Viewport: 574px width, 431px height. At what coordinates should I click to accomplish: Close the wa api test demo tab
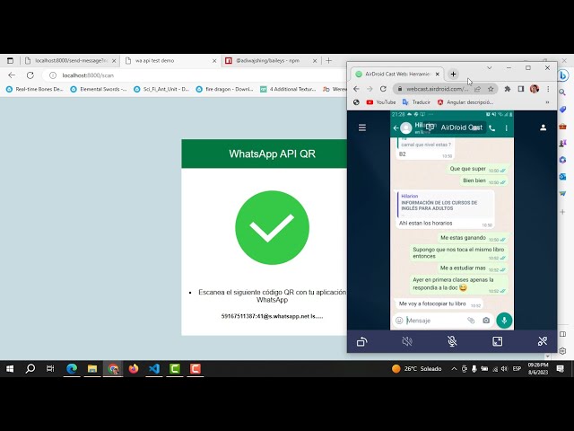tap(214, 61)
